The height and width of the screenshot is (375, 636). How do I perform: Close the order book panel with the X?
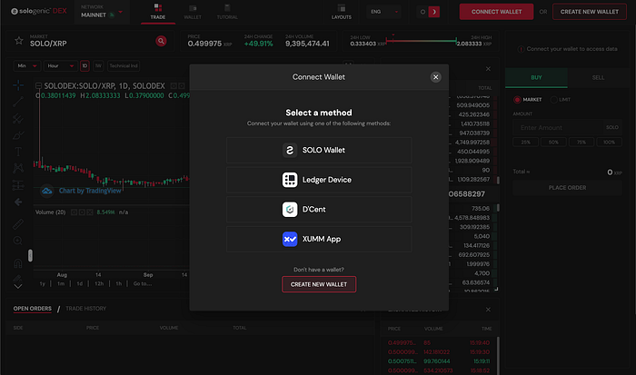pos(488,69)
